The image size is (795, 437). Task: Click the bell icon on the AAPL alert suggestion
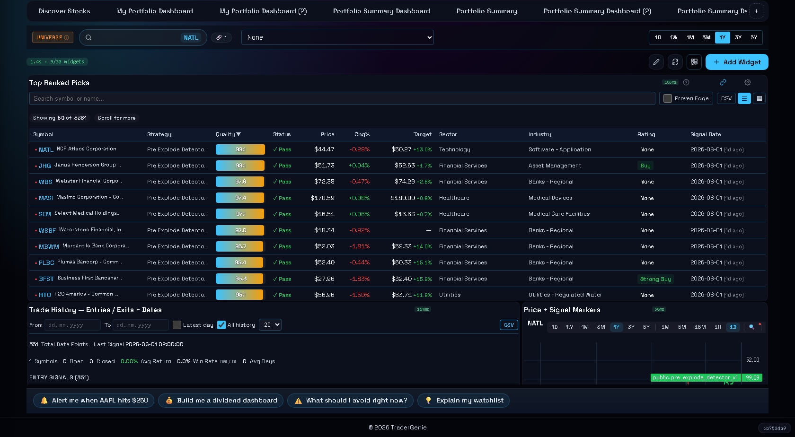(x=44, y=401)
